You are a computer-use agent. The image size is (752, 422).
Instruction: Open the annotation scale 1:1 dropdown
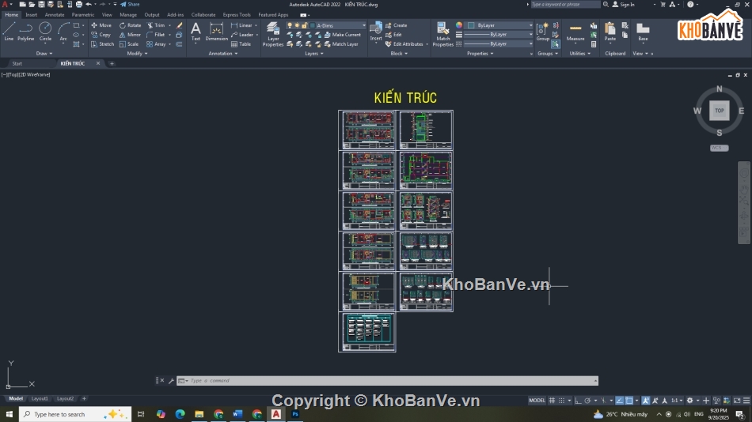pos(676,401)
